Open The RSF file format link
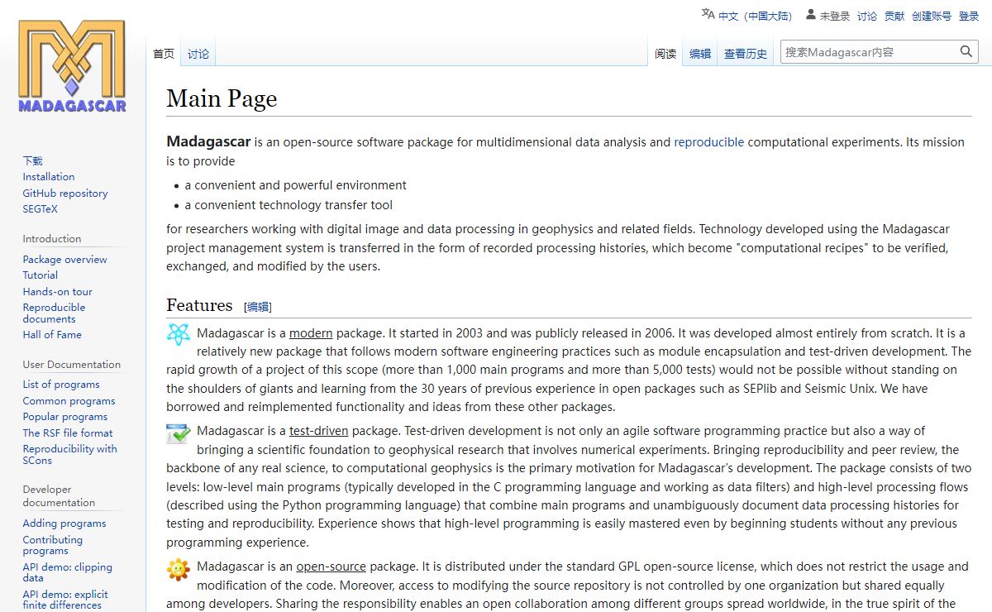This screenshot has width=992, height=612. click(68, 433)
